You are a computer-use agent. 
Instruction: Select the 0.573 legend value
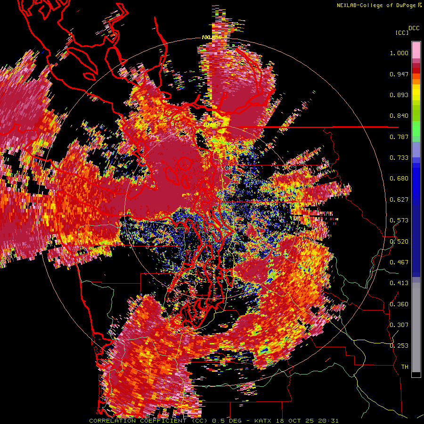pyautogui.click(x=399, y=220)
